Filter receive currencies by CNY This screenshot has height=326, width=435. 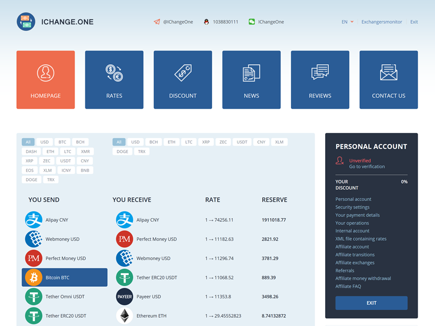click(x=261, y=142)
